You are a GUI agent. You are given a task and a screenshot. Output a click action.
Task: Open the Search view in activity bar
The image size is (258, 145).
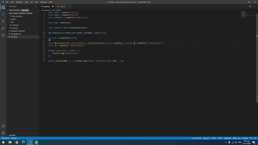tap(3, 14)
